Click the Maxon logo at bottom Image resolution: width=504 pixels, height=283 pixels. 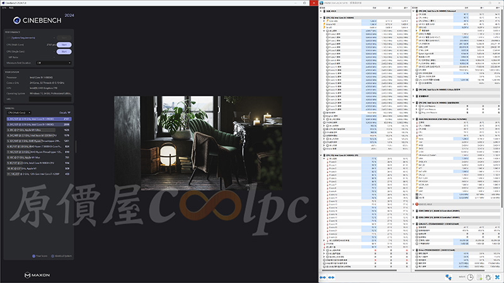[37, 275]
